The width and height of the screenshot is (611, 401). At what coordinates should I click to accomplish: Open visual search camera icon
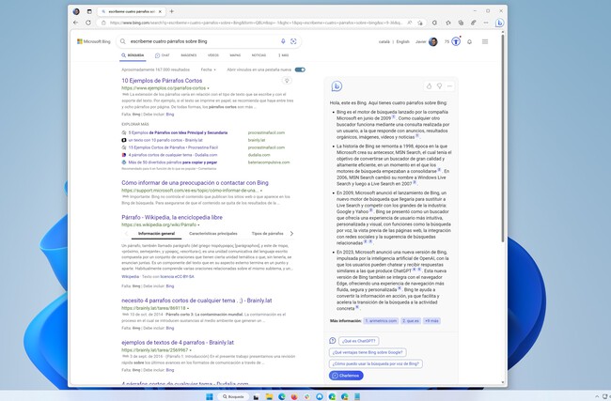click(x=293, y=41)
